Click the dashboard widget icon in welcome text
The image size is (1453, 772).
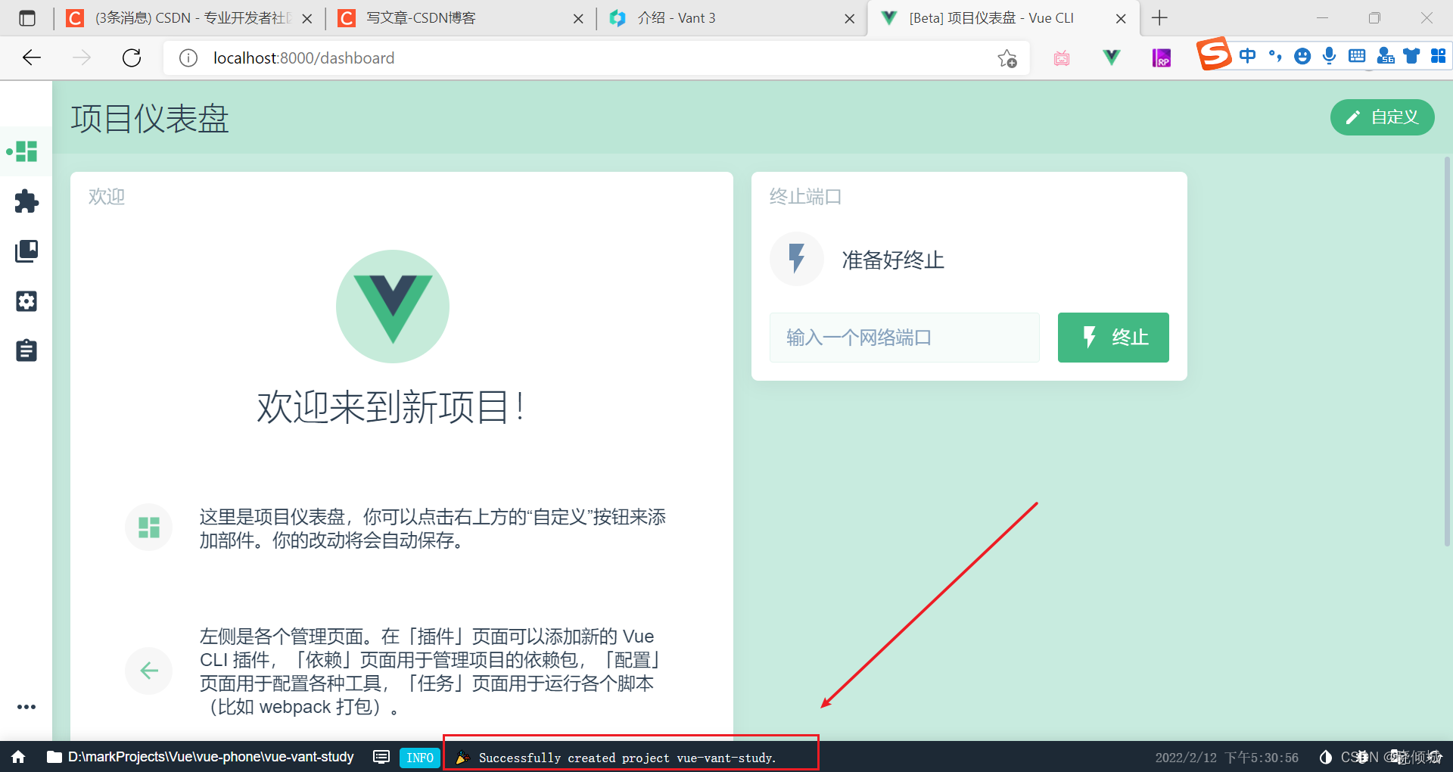149,528
